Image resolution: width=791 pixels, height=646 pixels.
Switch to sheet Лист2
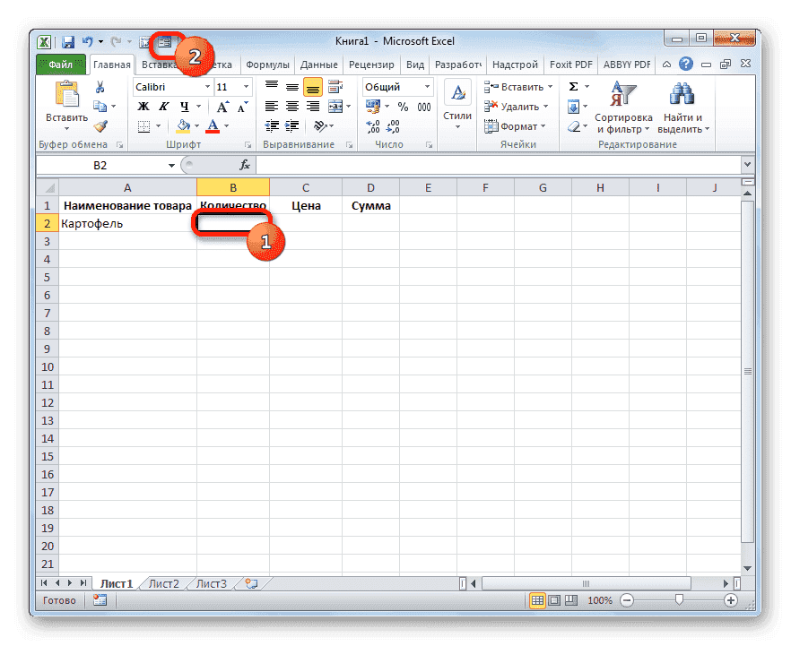pos(164,582)
